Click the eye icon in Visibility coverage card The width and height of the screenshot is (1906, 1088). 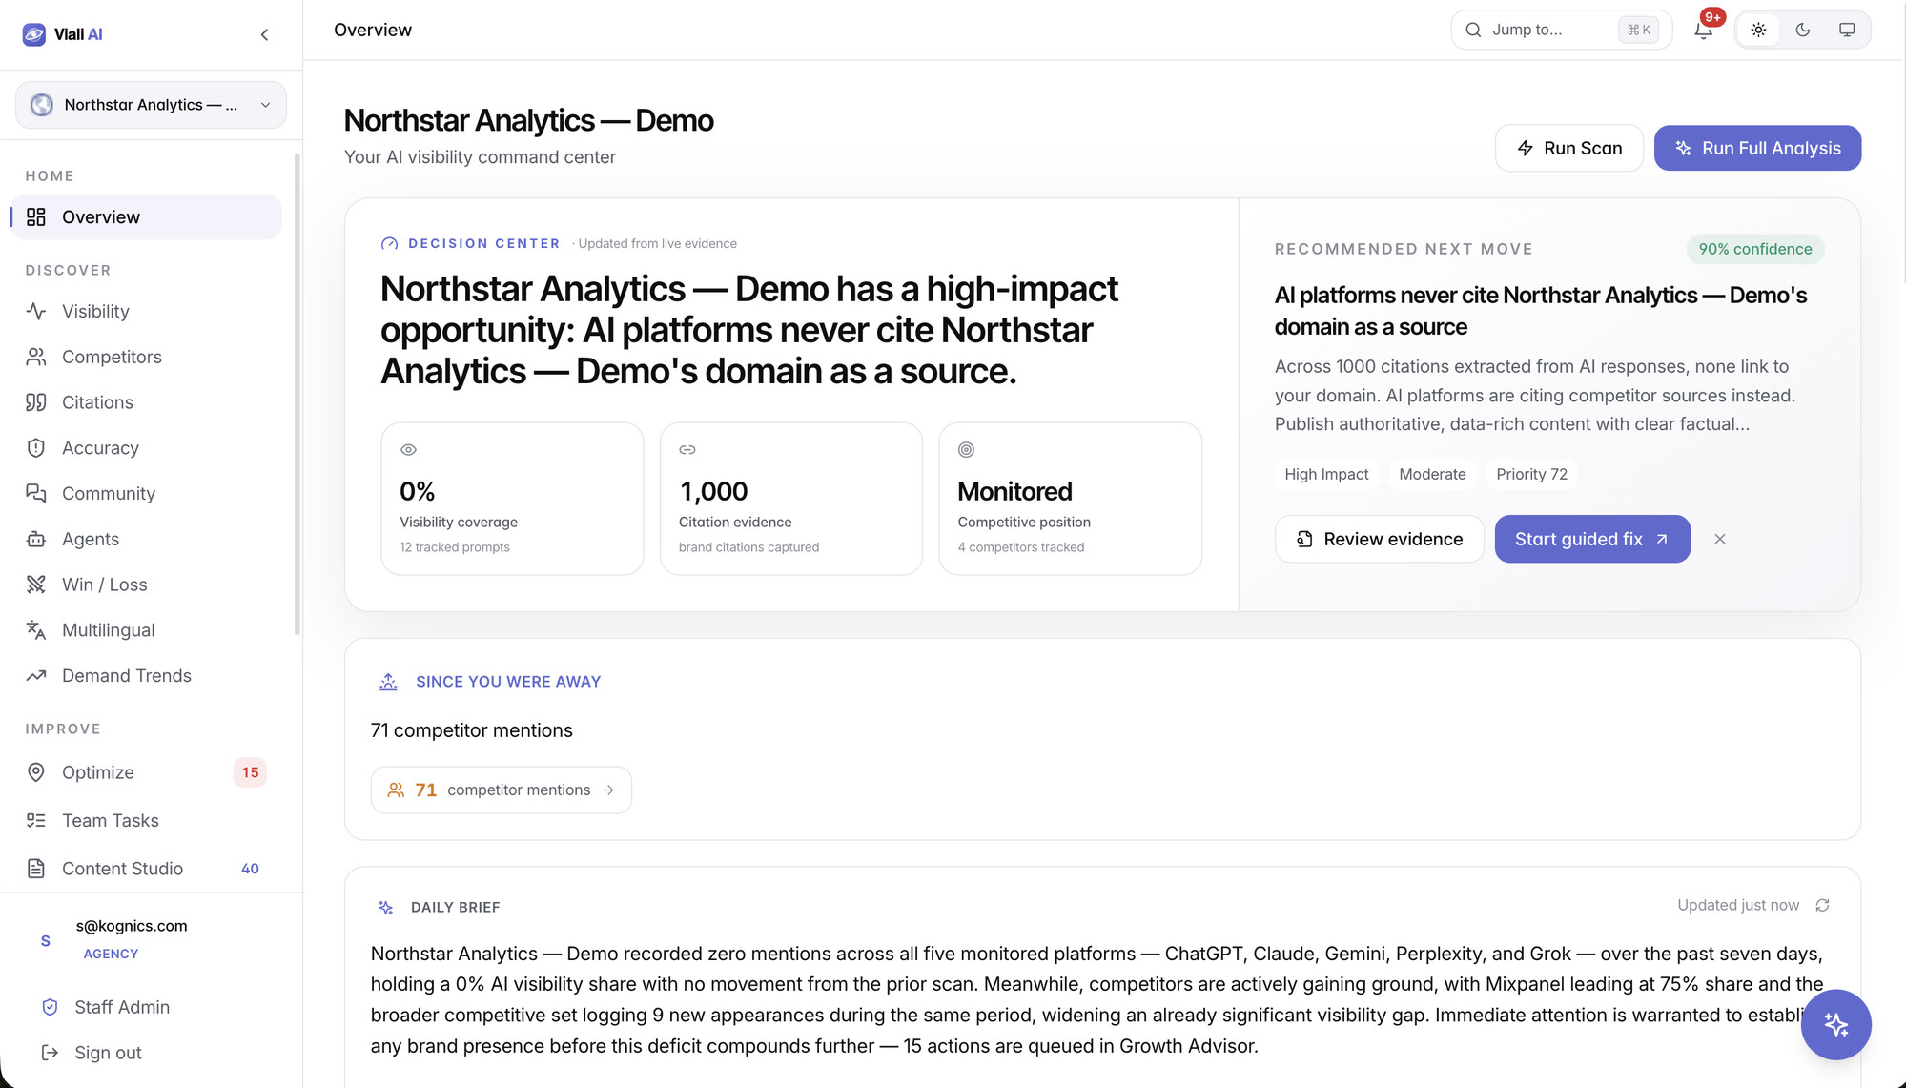pyautogui.click(x=408, y=449)
